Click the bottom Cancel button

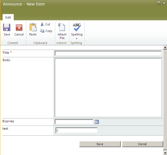pyautogui.click(x=142, y=144)
